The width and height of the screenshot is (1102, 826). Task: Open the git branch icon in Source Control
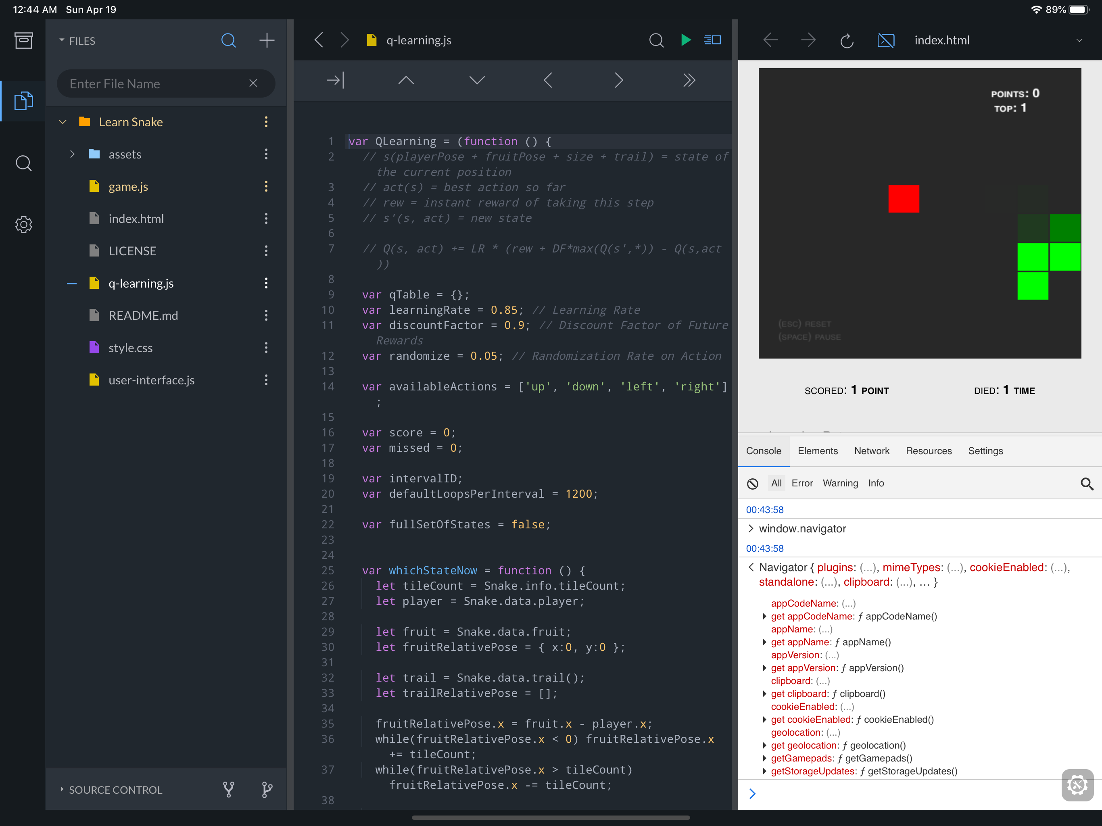click(267, 789)
